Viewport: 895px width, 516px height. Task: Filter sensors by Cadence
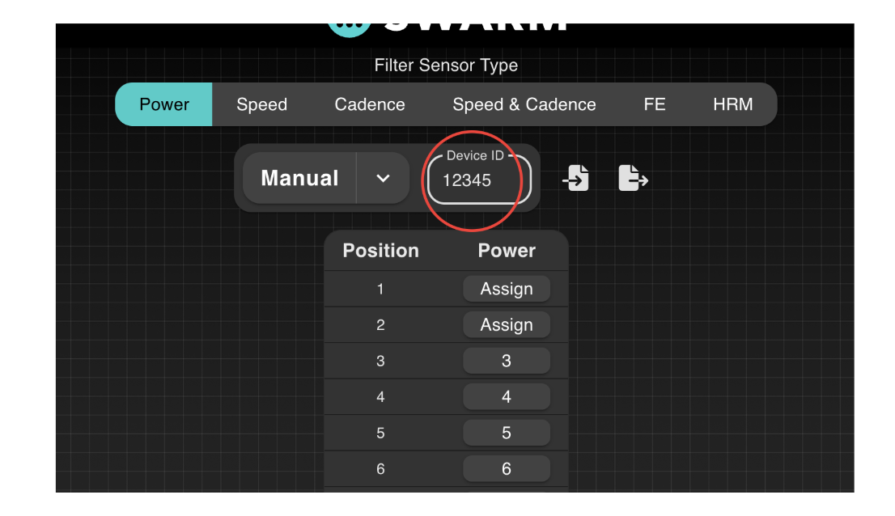pos(370,104)
